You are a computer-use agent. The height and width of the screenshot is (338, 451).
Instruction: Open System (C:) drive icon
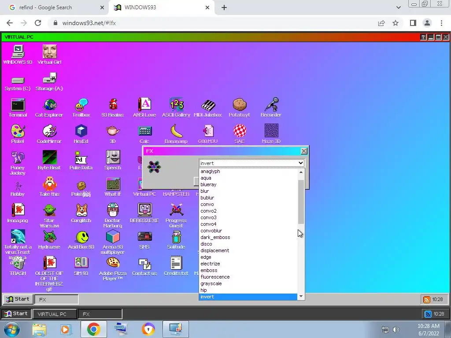point(18,83)
